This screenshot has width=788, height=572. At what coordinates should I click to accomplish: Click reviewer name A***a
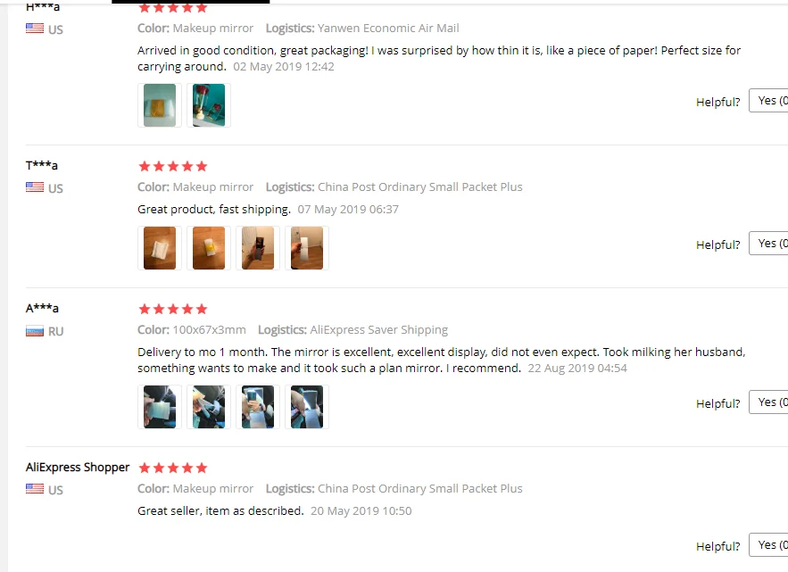tap(42, 308)
